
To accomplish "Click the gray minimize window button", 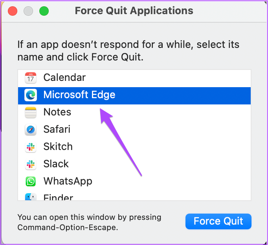I will pyautogui.click(x=28, y=11).
